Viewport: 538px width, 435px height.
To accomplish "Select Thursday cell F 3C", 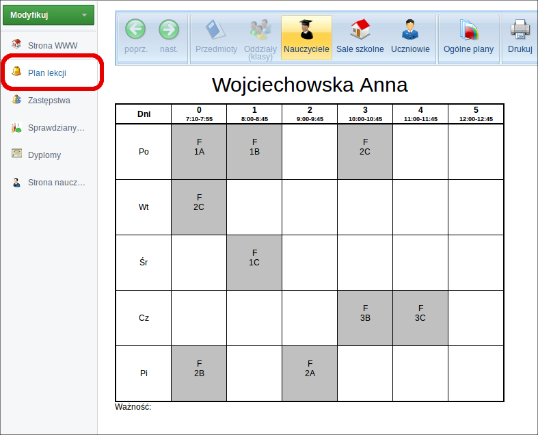I will pyautogui.click(x=420, y=317).
